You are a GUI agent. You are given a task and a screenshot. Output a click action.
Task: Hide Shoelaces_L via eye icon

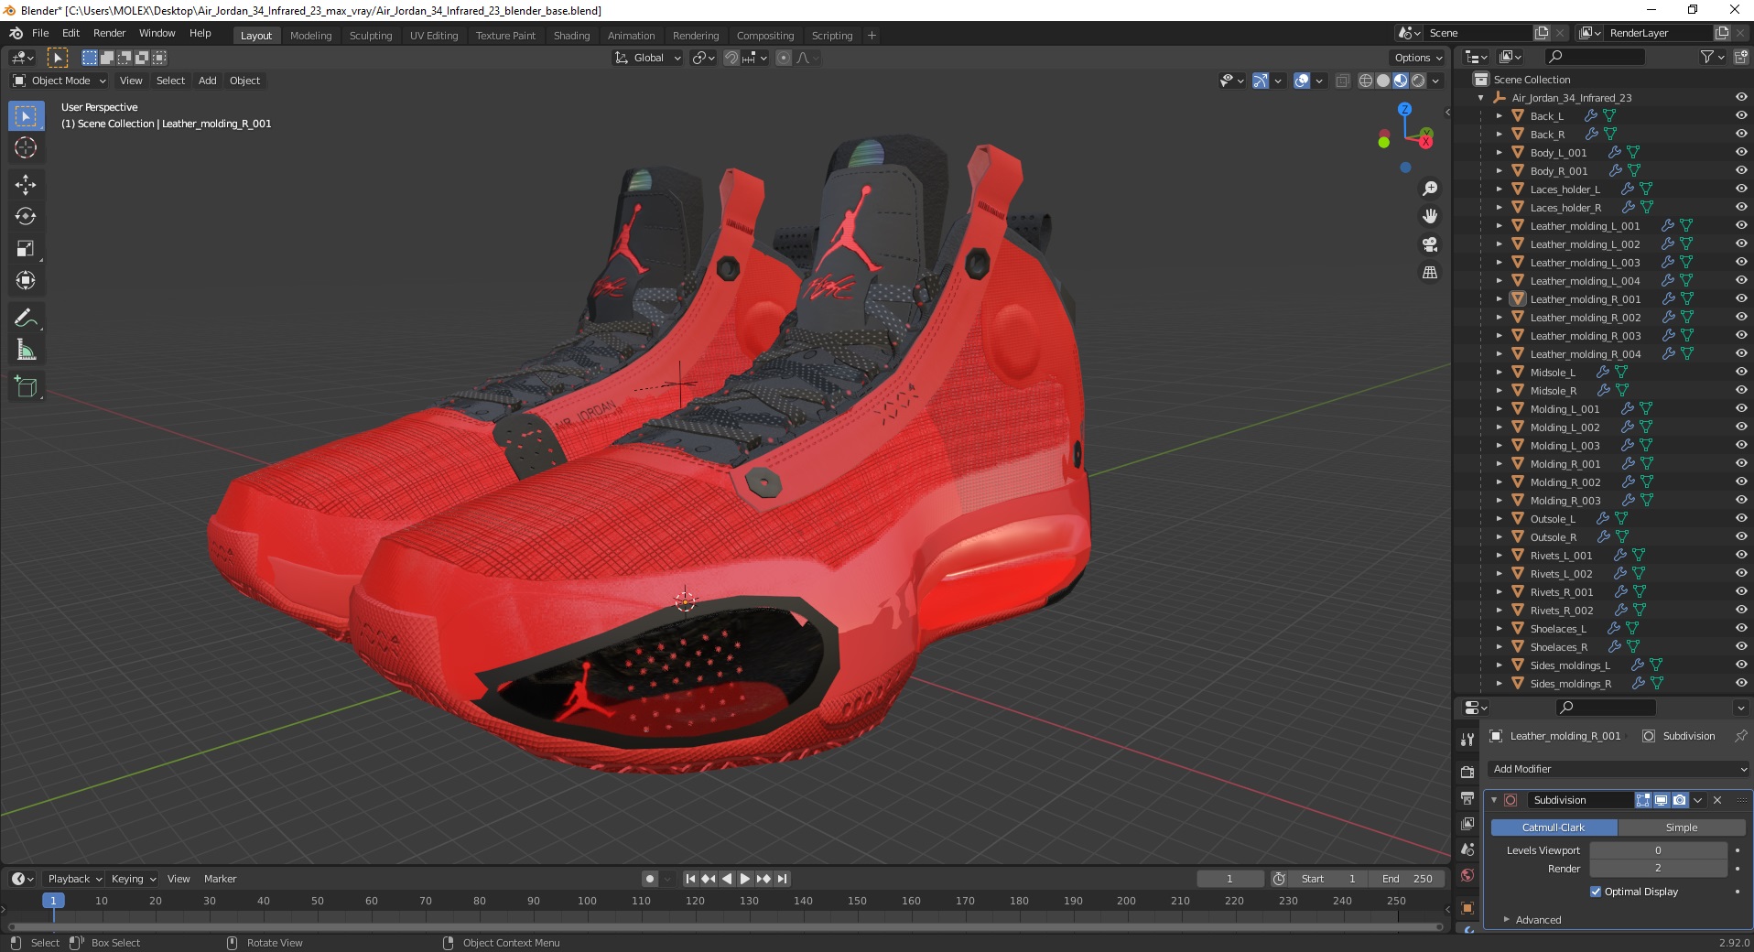(1741, 628)
